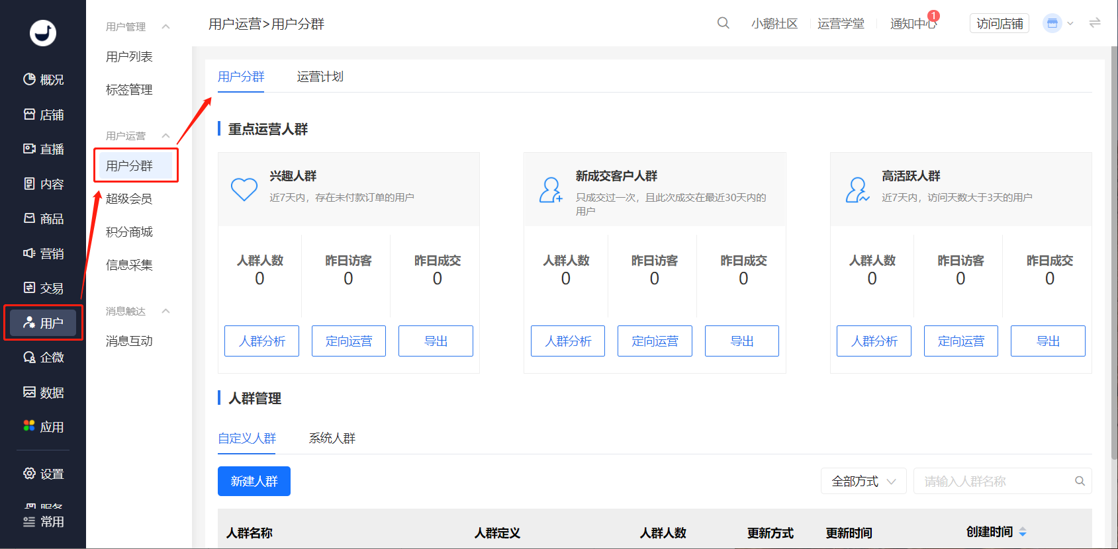Open the shop avatar dropdown

click(1058, 23)
